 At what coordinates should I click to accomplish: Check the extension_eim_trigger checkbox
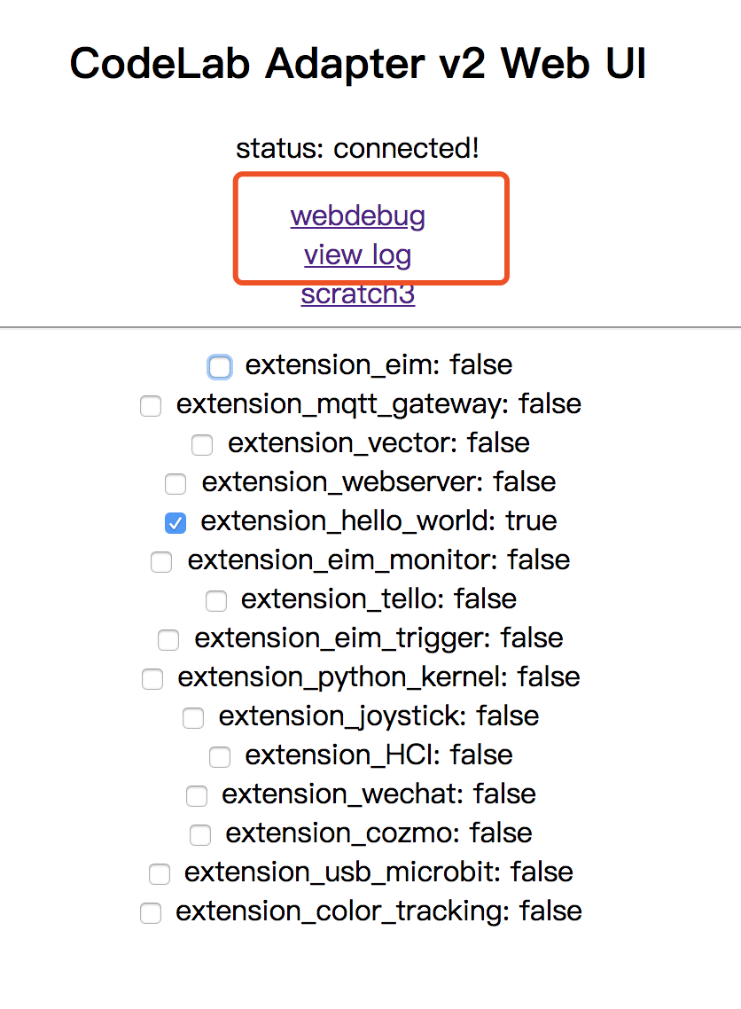(168, 639)
